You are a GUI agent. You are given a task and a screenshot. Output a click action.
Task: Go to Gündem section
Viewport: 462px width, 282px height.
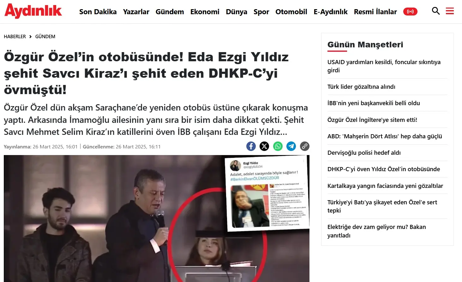[170, 12]
